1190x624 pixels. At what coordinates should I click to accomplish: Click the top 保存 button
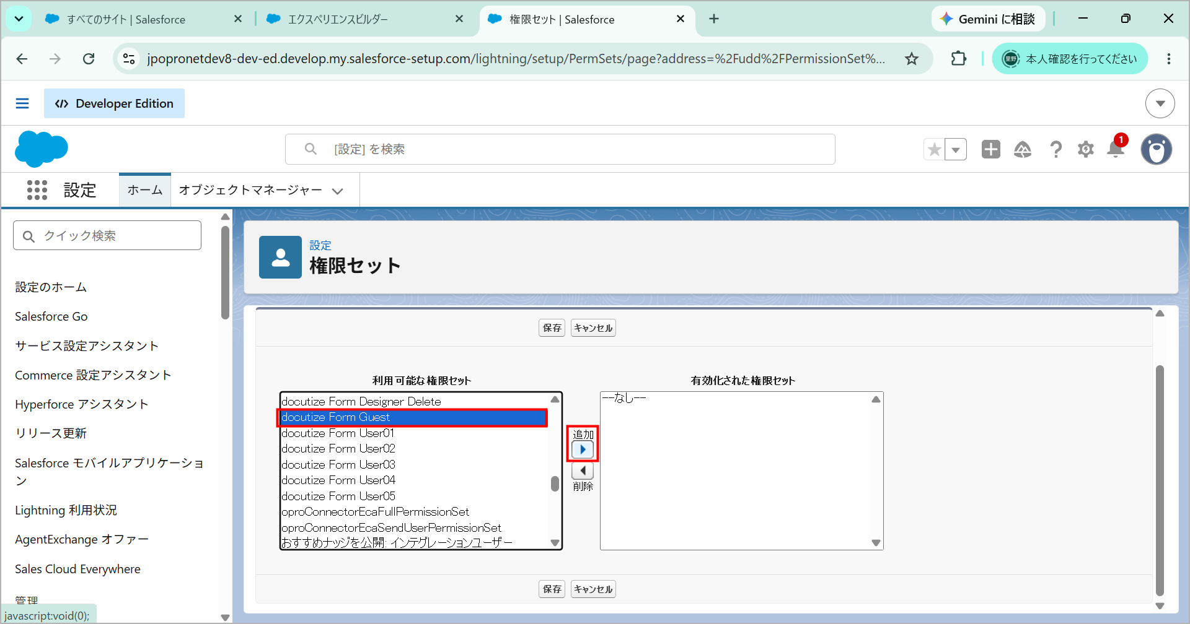tap(552, 328)
